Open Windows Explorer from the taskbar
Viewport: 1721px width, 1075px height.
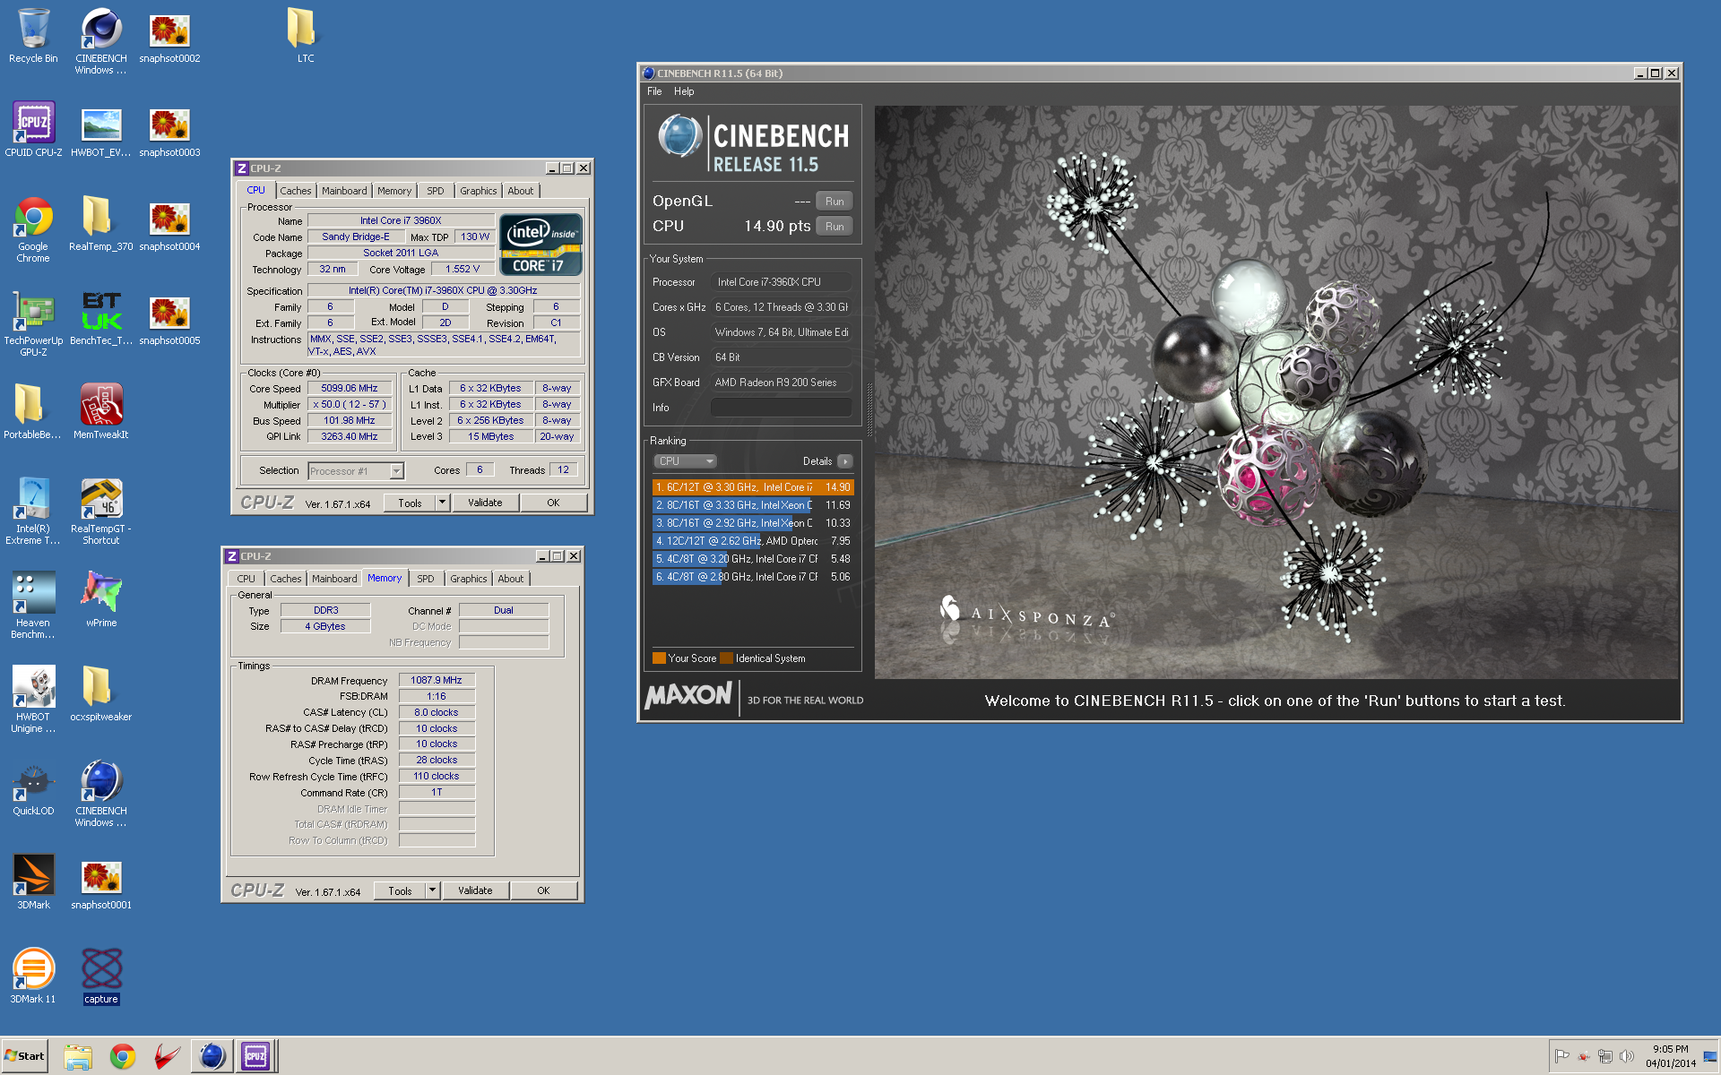(78, 1057)
